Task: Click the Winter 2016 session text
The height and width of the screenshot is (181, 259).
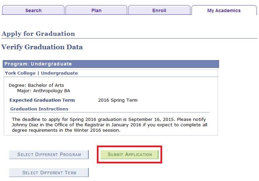Action: 91,130
